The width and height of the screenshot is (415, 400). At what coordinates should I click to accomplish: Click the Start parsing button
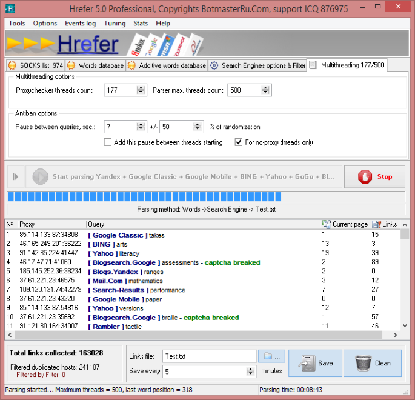pos(184,176)
